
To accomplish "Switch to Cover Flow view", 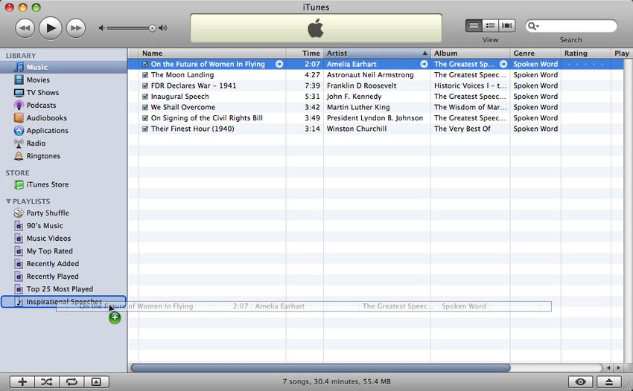I will [507, 26].
